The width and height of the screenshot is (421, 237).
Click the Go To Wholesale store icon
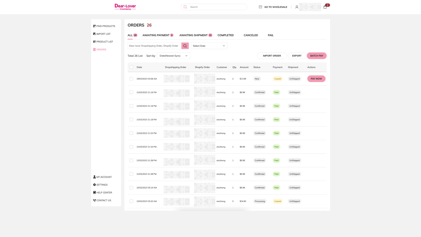[260, 7]
